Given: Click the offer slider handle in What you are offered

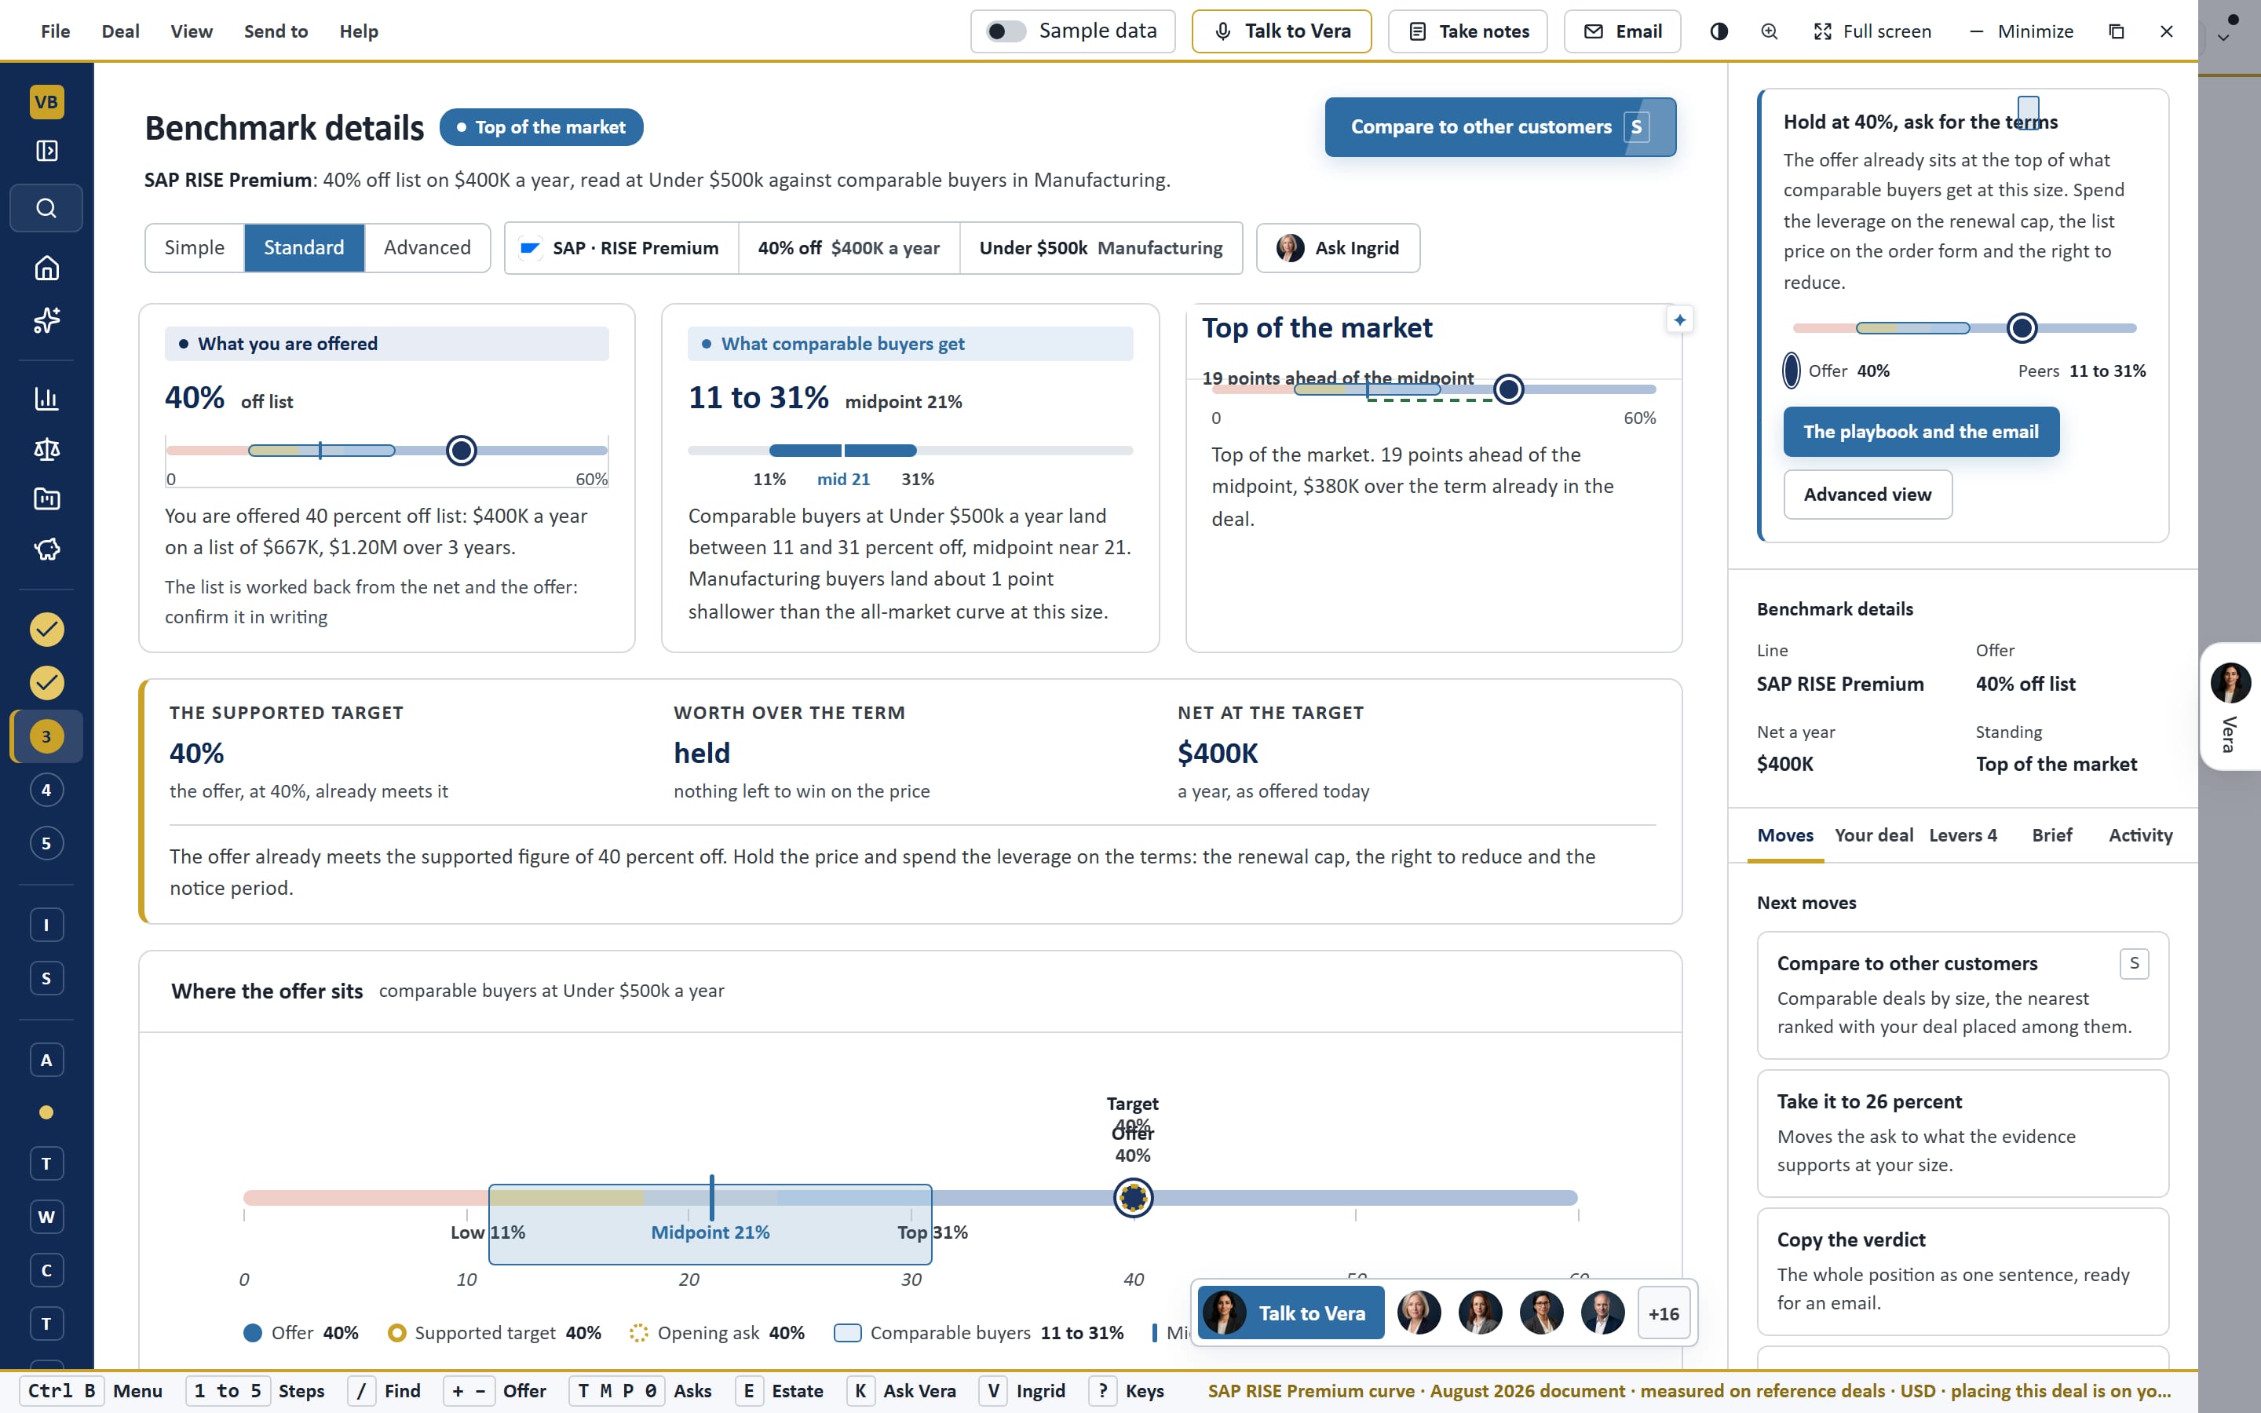Looking at the screenshot, I should click(x=461, y=451).
